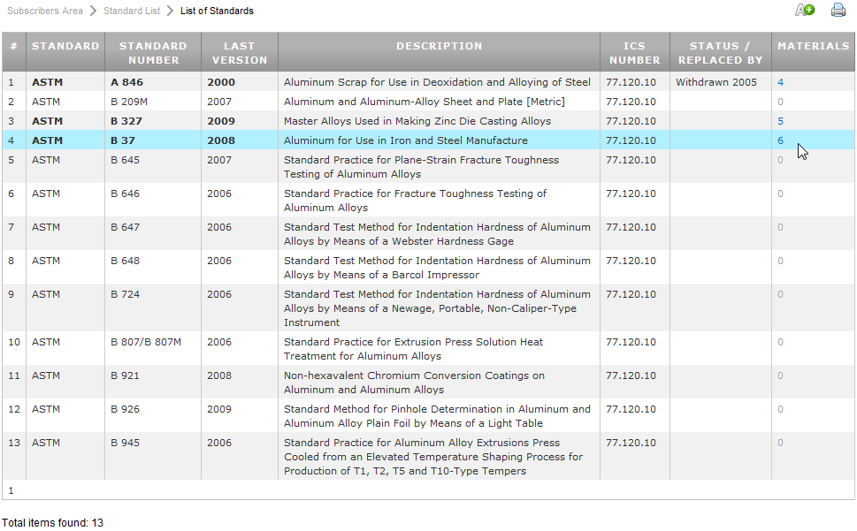
Task: Click 'Master Alloys Used in Making Zinc' description
Action: tap(417, 121)
